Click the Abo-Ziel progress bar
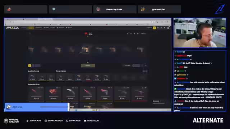This screenshot has width=230, height=129. tap(54, 107)
